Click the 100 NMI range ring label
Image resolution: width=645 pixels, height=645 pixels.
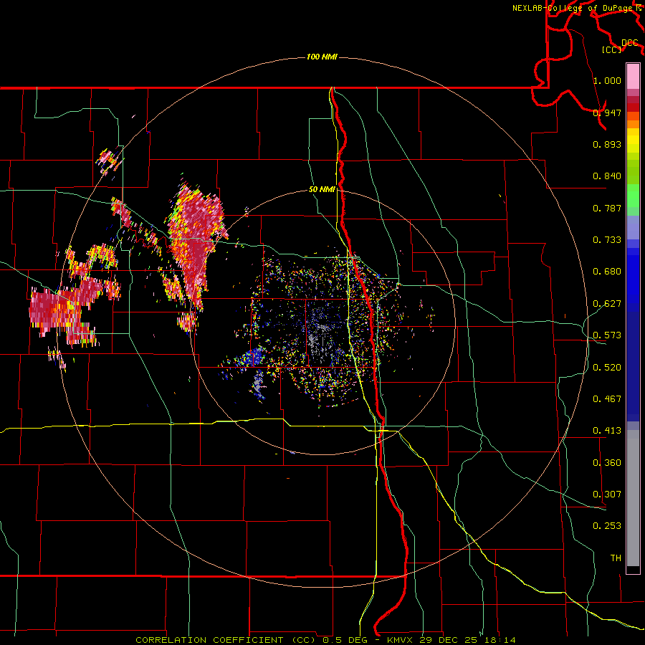[322, 57]
